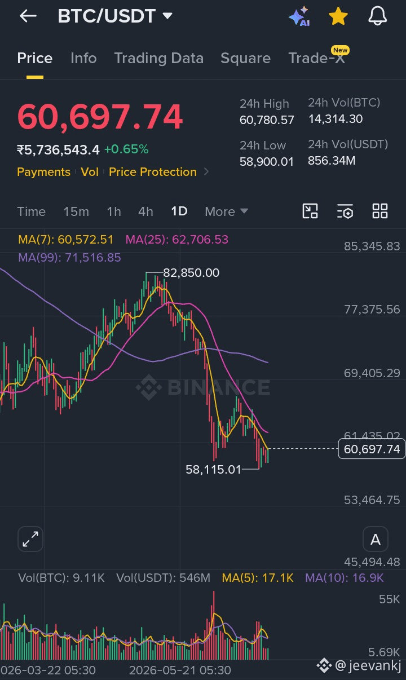Click the 85,345.83 price axis label
The height and width of the screenshot is (680, 406).
click(x=372, y=246)
